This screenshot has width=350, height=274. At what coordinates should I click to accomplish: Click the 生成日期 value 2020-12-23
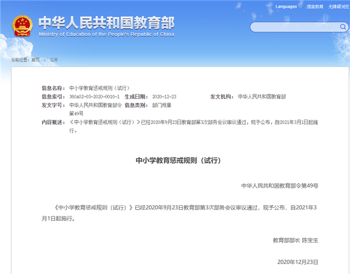[x=164, y=96]
